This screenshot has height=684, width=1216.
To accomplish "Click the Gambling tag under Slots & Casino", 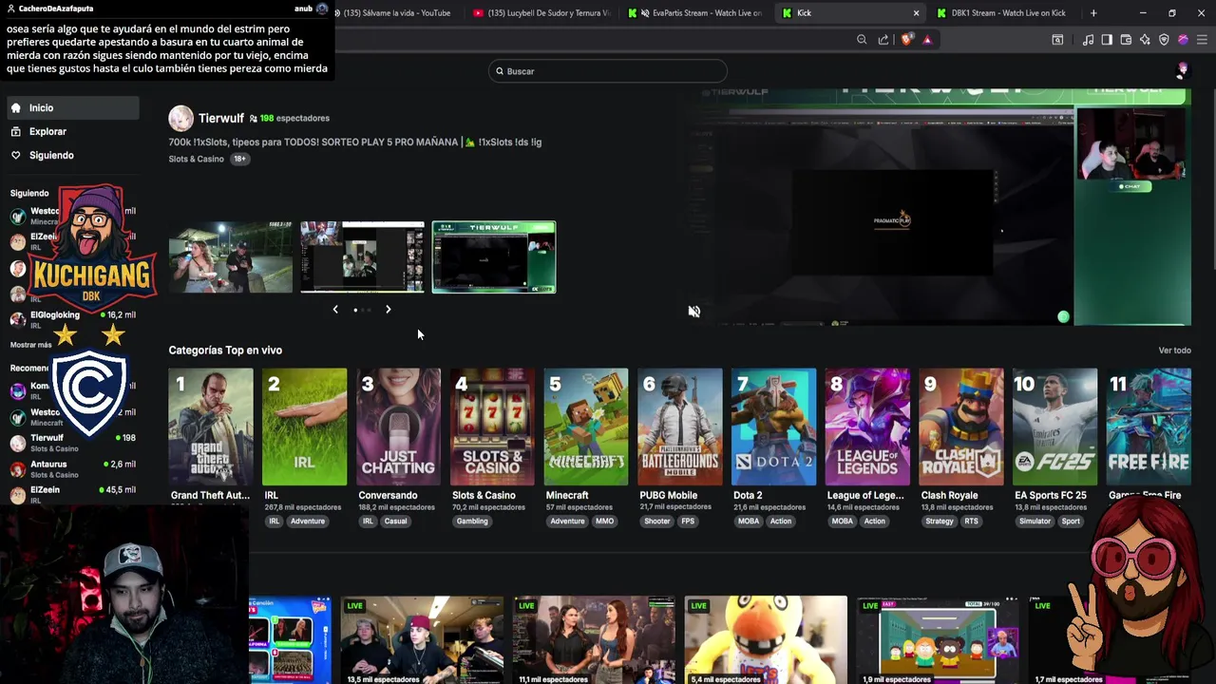I will coord(472,522).
